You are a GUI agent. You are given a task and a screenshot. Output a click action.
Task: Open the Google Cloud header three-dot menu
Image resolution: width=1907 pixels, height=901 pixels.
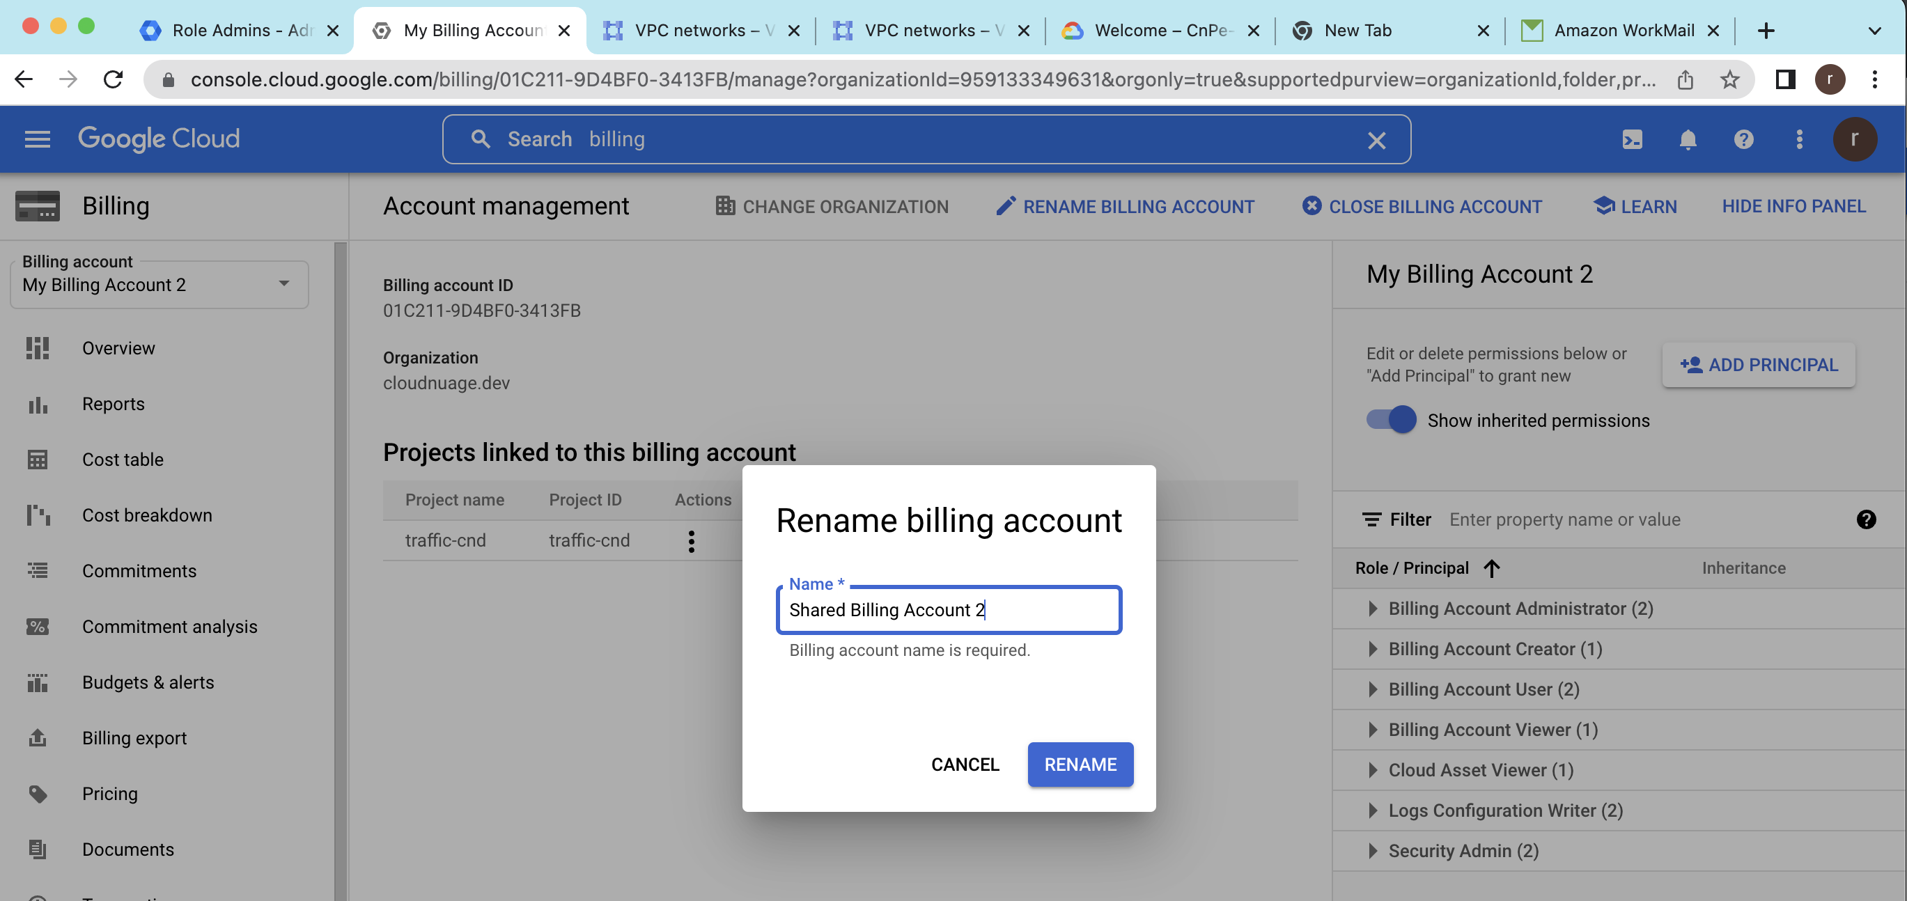[1799, 139]
